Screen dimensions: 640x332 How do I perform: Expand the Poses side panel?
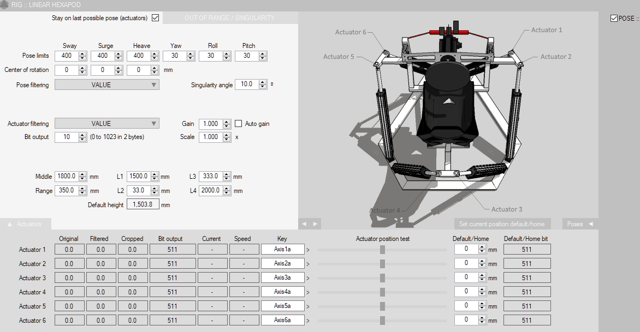[580, 224]
